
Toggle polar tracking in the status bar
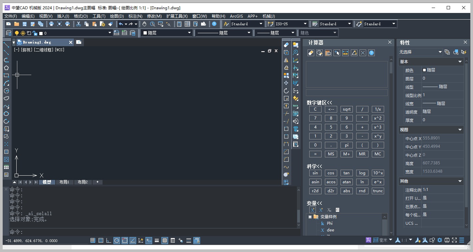(x=117, y=240)
